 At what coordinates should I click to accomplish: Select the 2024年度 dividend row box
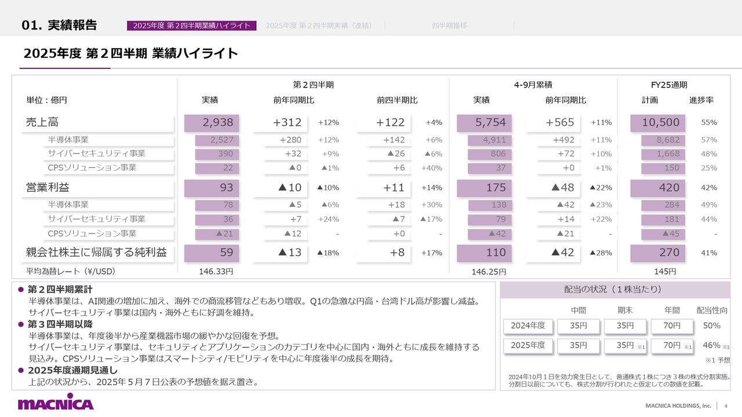coord(528,327)
